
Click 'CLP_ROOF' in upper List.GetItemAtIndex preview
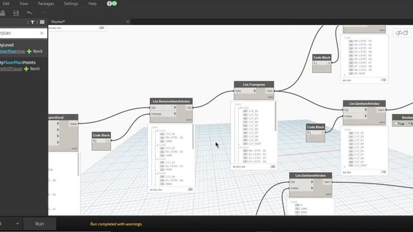click(x=361, y=166)
